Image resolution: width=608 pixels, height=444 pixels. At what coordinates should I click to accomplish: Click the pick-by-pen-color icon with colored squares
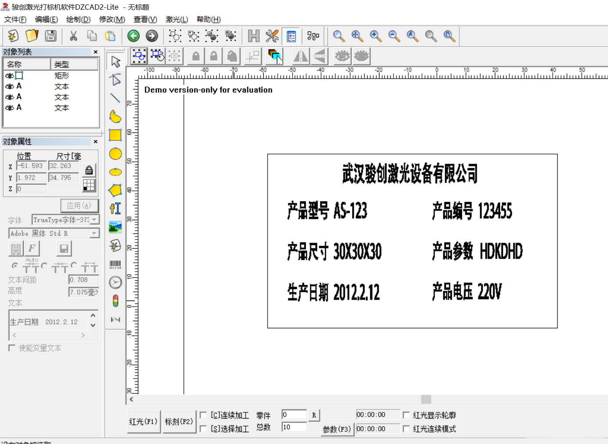coord(275,56)
